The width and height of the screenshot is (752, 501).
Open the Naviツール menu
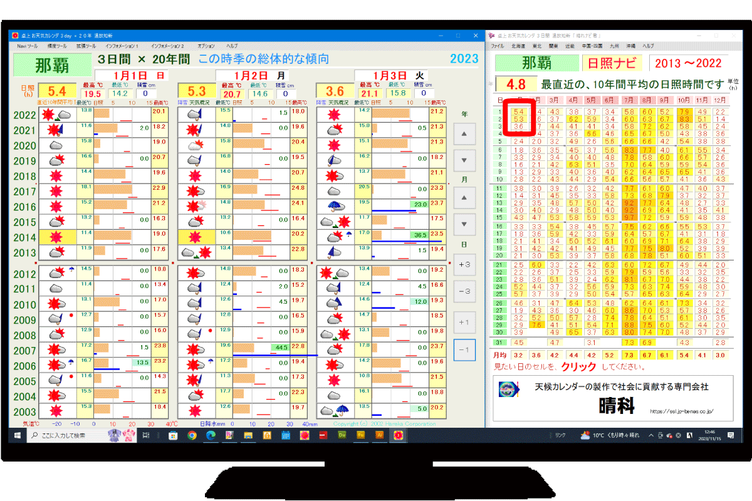(27, 46)
